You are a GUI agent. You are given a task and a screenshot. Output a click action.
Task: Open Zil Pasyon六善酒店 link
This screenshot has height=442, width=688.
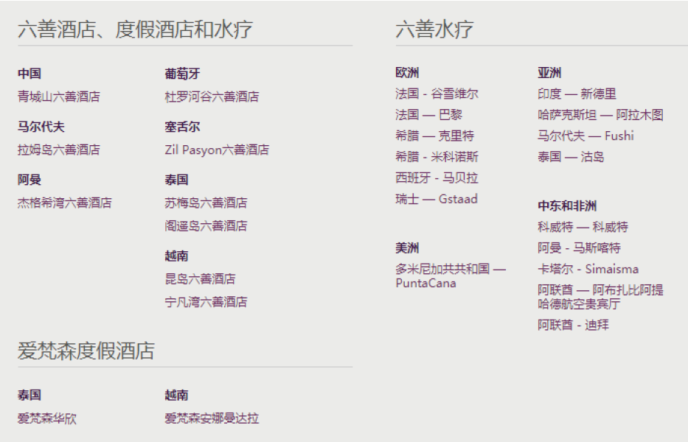pos(217,150)
